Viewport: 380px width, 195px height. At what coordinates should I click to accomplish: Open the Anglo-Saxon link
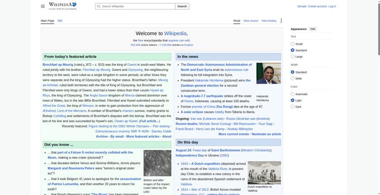tap(98, 96)
